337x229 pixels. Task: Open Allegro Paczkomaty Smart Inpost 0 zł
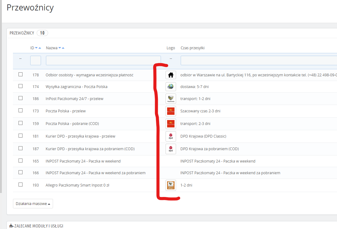tap(77, 185)
